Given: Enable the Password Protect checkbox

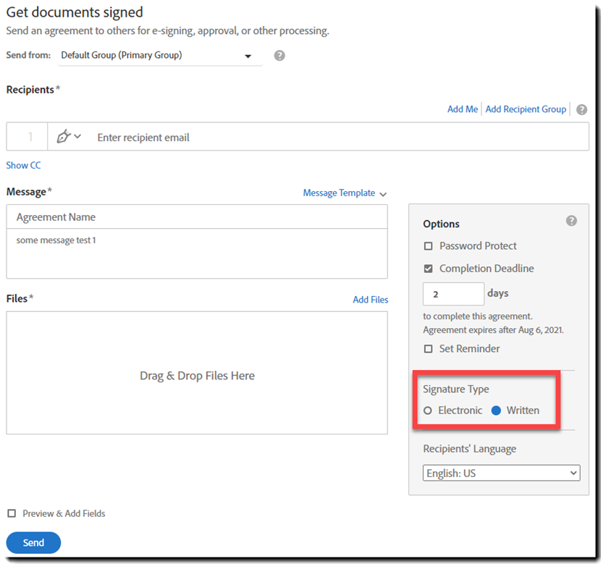Looking at the screenshot, I should point(429,246).
